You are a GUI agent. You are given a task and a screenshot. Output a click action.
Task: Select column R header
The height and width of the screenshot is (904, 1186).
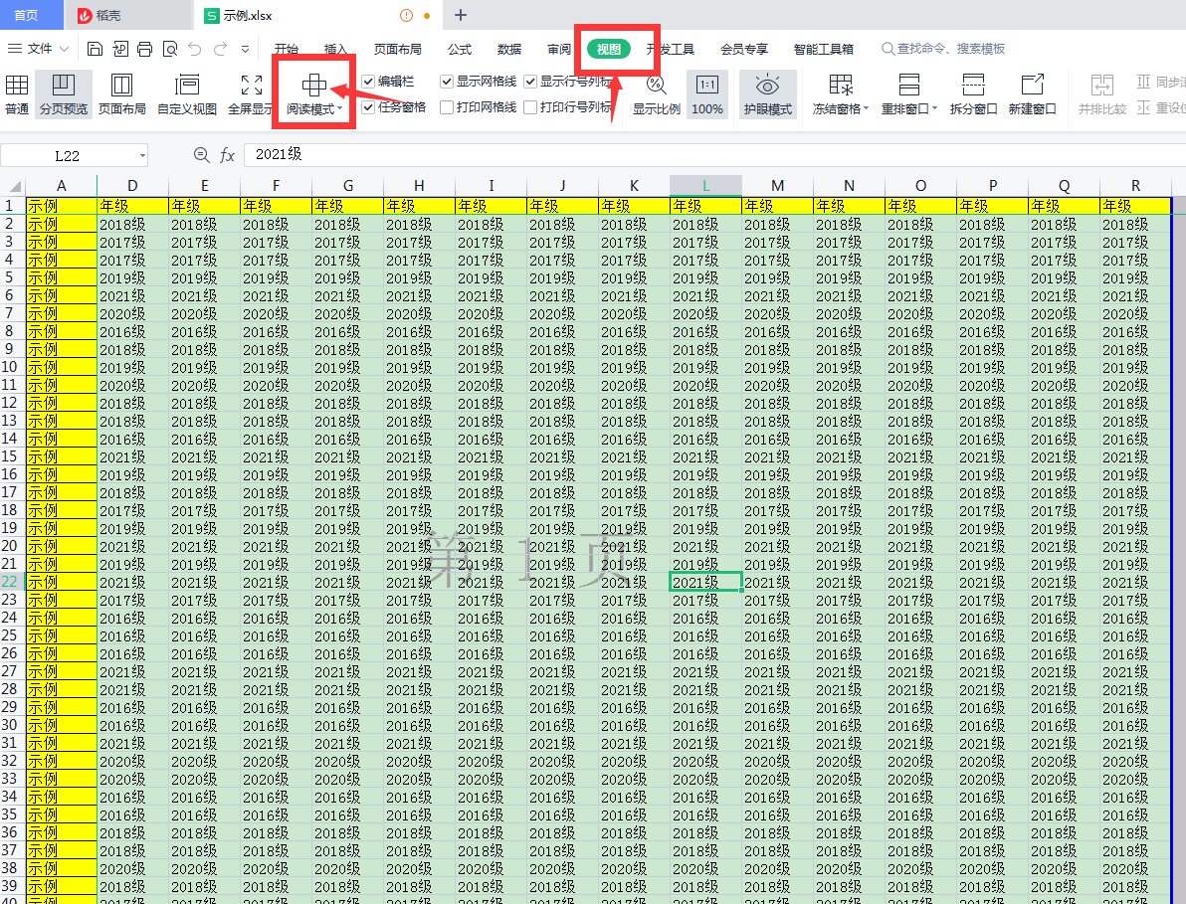(1135, 186)
